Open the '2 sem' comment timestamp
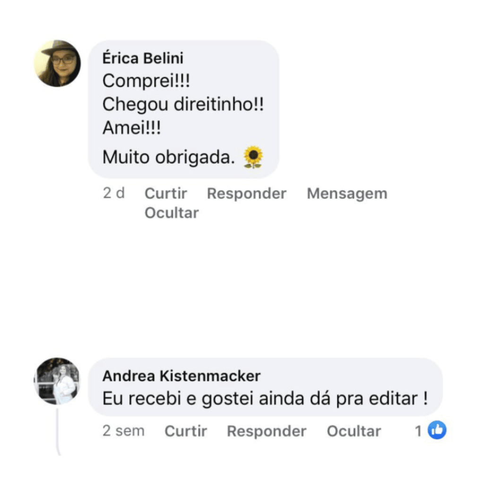The image size is (484, 484). [123, 431]
